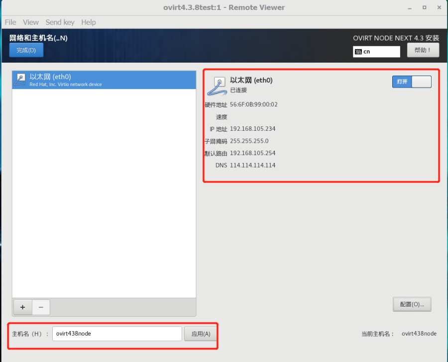Click the 帮助! help button
The image size is (448, 362).
point(423,50)
